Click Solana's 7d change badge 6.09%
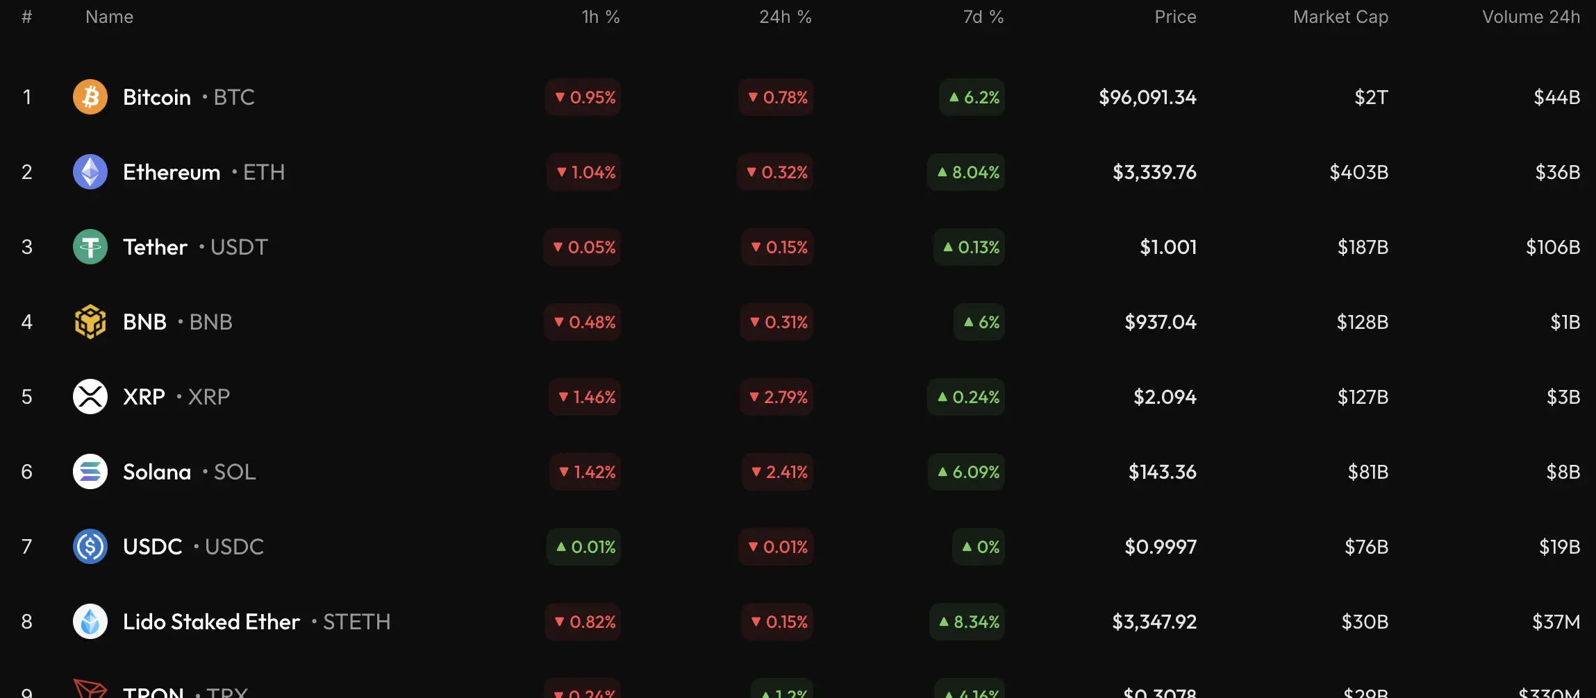The image size is (1596, 698). coord(967,472)
